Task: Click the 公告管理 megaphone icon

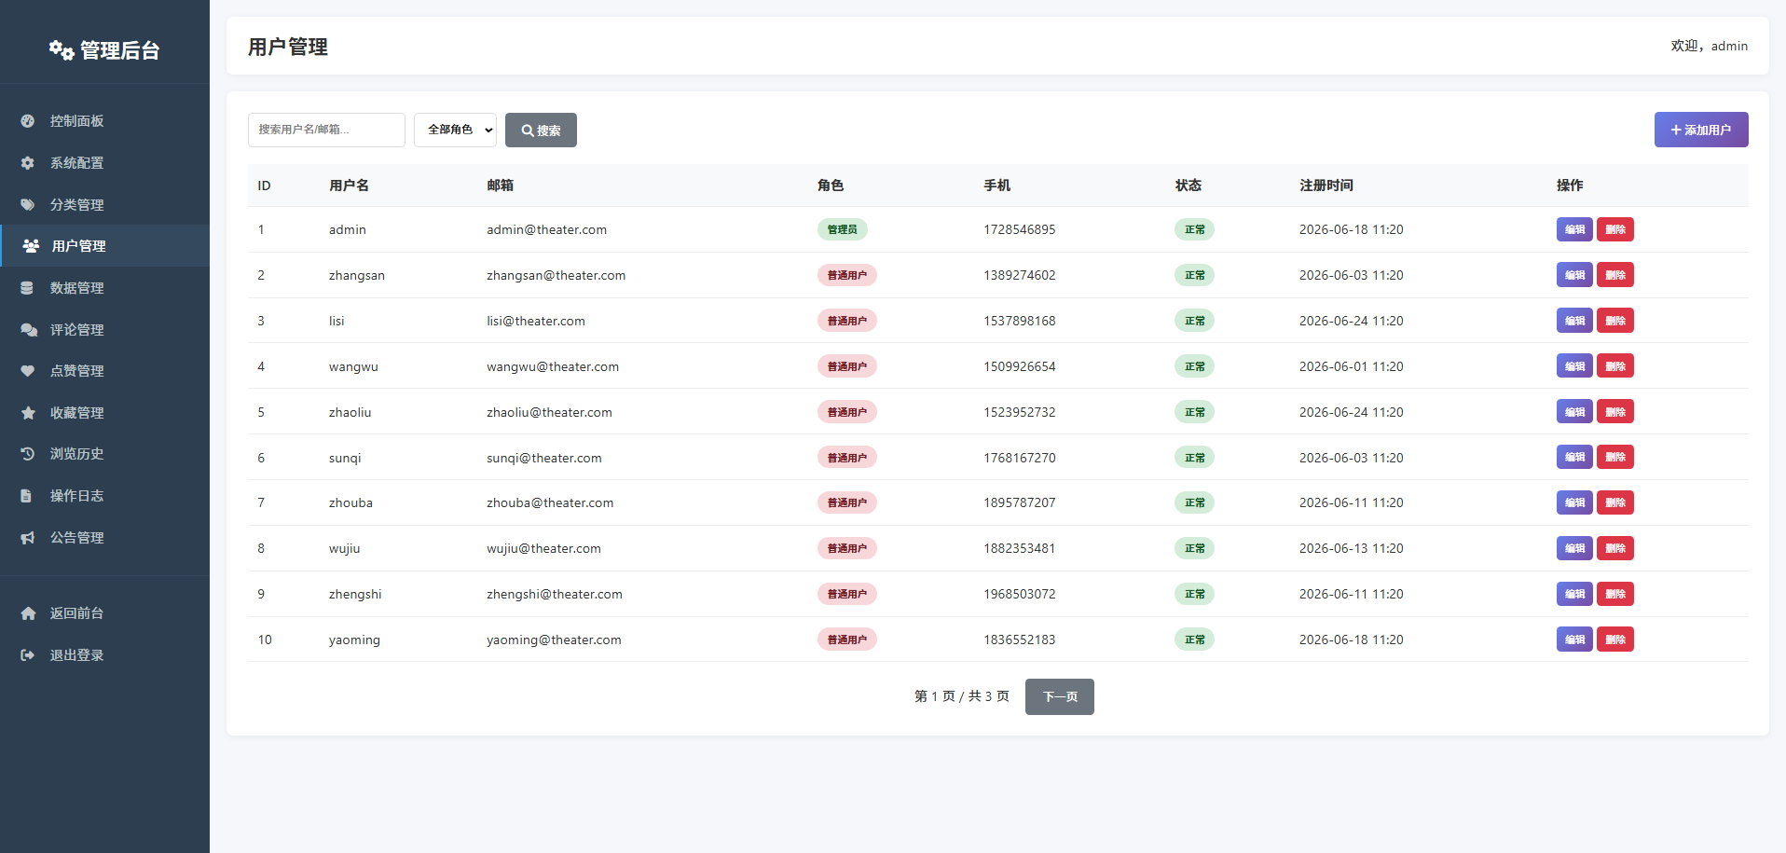Action: pyautogui.click(x=28, y=538)
